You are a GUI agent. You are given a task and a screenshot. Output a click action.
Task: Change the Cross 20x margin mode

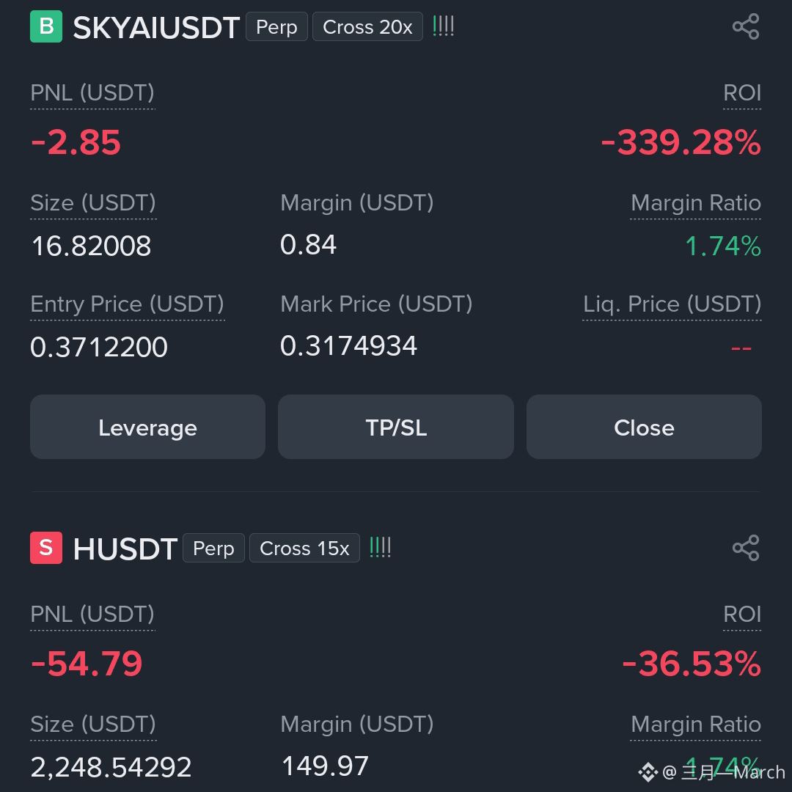(367, 27)
